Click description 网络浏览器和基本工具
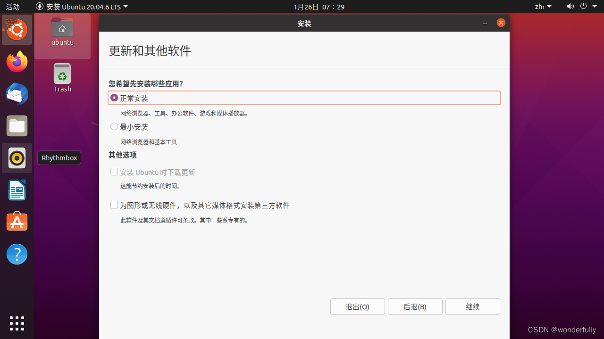604x339 pixels. click(x=149, y=142)
